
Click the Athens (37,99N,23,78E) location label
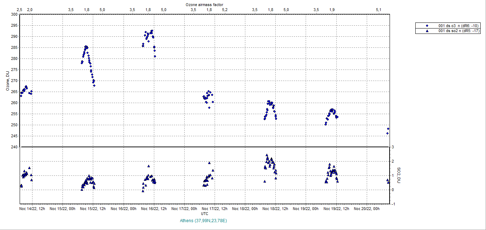click(x=204, y=221)
